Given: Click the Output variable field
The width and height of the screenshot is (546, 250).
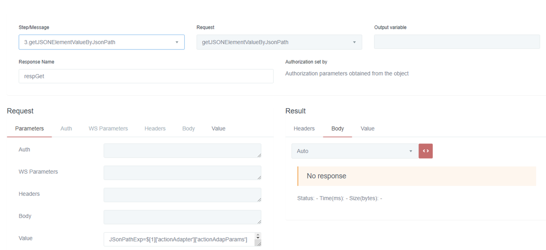Looking at the screenshot, I should coord(457,42).
